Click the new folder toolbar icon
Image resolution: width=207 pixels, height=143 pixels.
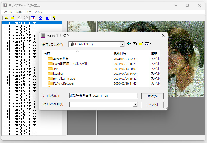pos(12,18)
